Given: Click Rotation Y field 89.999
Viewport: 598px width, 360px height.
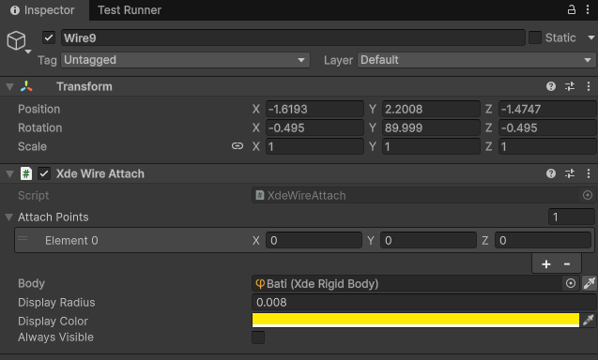Looking at the screenshot, I should pyautogui.click(x=431, y=127).
